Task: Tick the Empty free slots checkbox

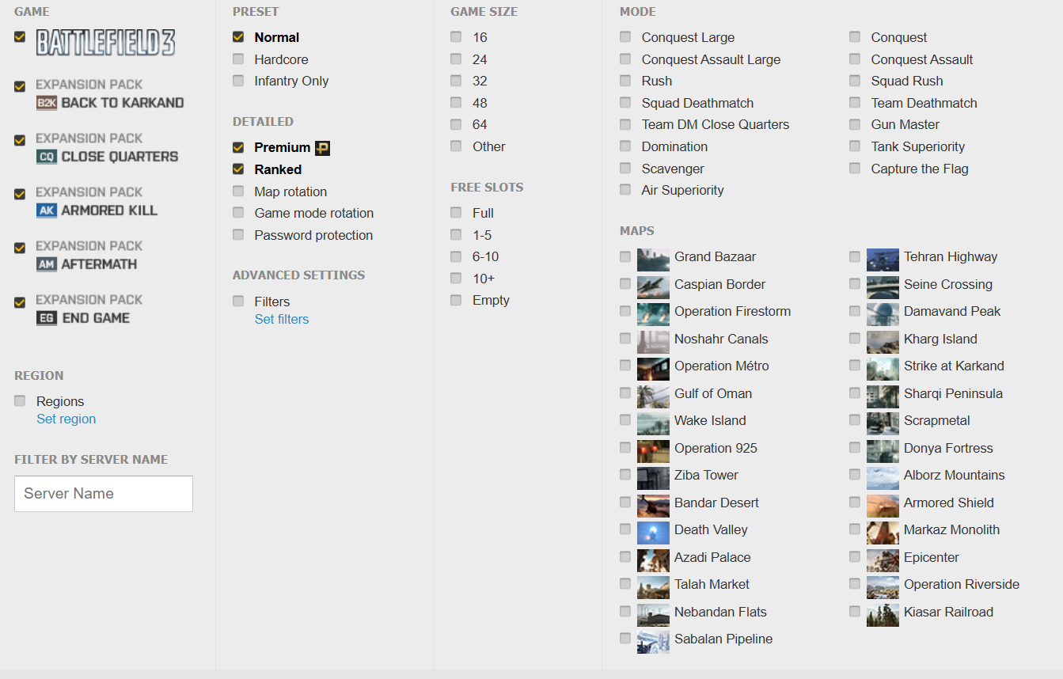Action: (x=456, y=300)
